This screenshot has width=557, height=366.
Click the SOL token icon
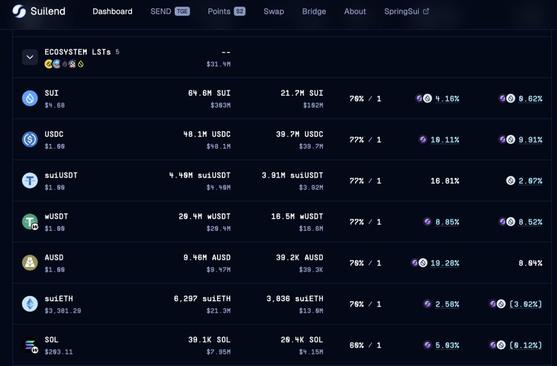(30, 345)
